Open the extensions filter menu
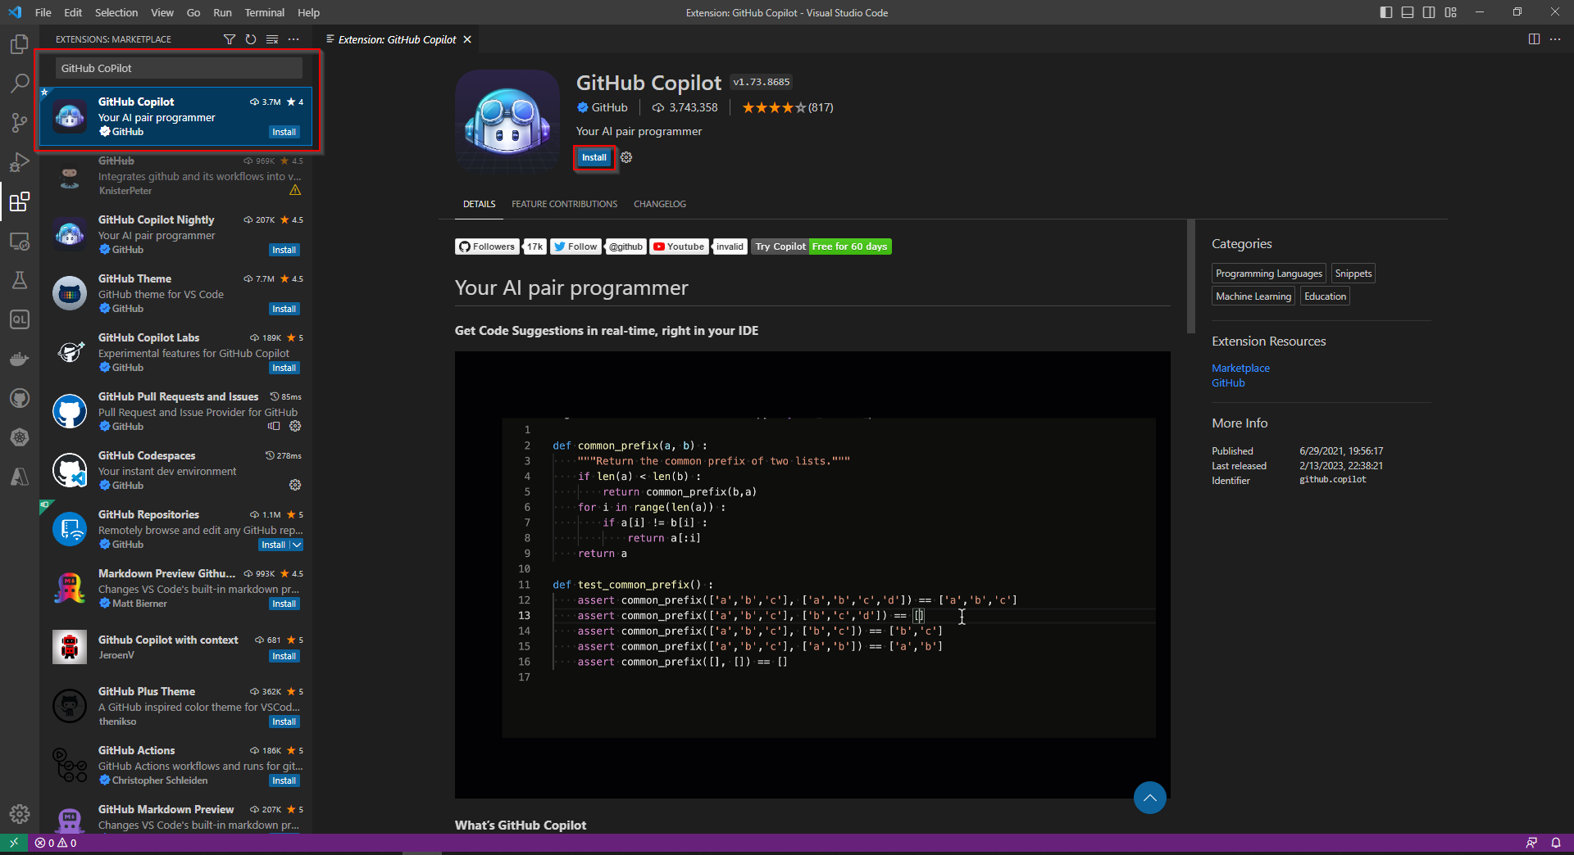The height and width of the screenshot is (855, 1574). coord(230,38)
